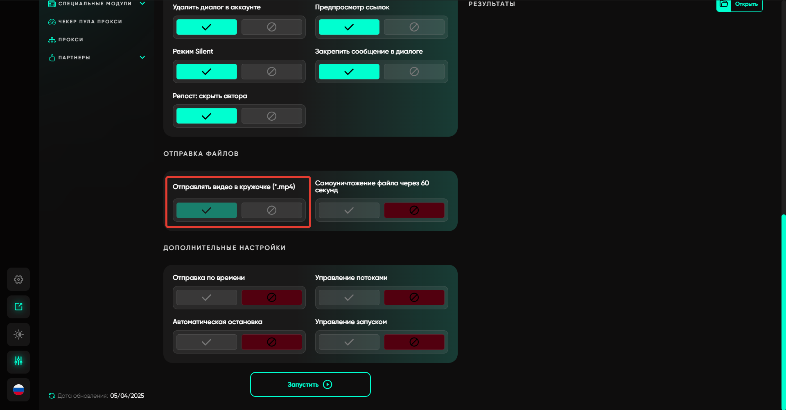Enable Отправка по времени checkmark

(x=206, y=297)
